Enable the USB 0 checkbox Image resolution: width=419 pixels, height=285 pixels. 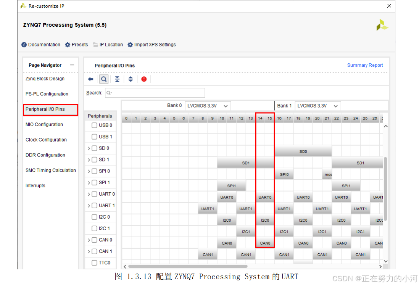pyautogui.click(x=94, y=125)
